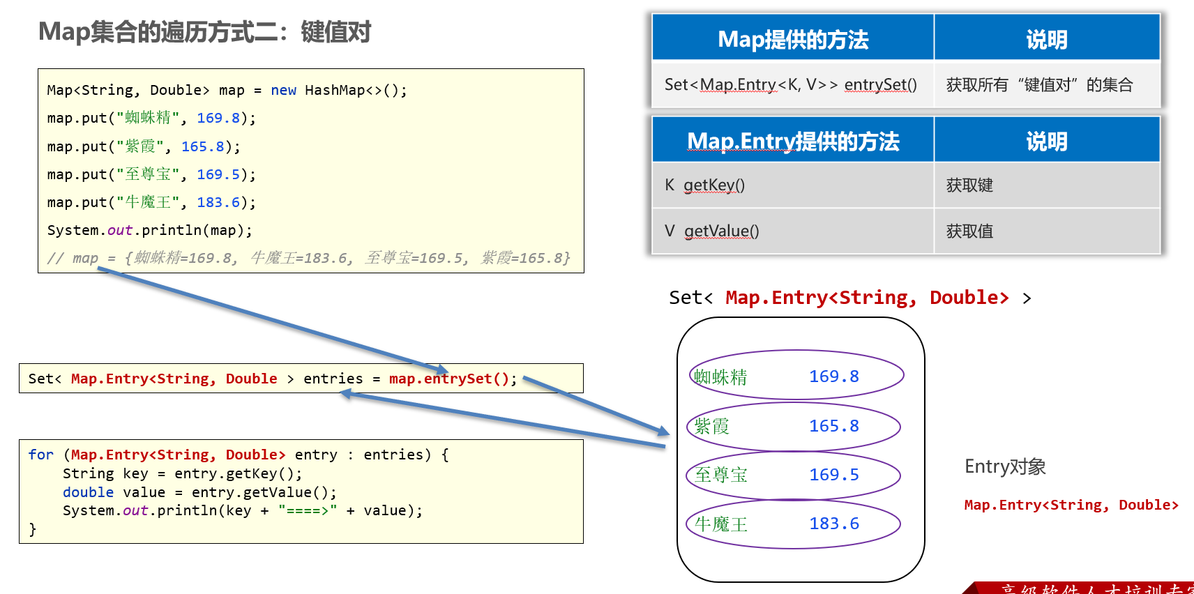
Task: Select the '紫霞 165.8' entry oval
Action: point(794,426)
